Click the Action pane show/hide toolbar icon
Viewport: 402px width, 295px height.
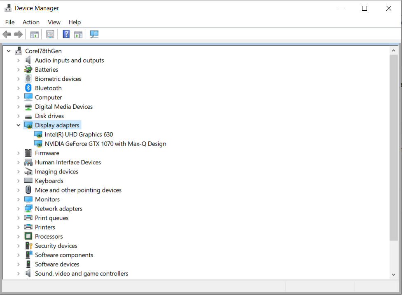[78, 34]
